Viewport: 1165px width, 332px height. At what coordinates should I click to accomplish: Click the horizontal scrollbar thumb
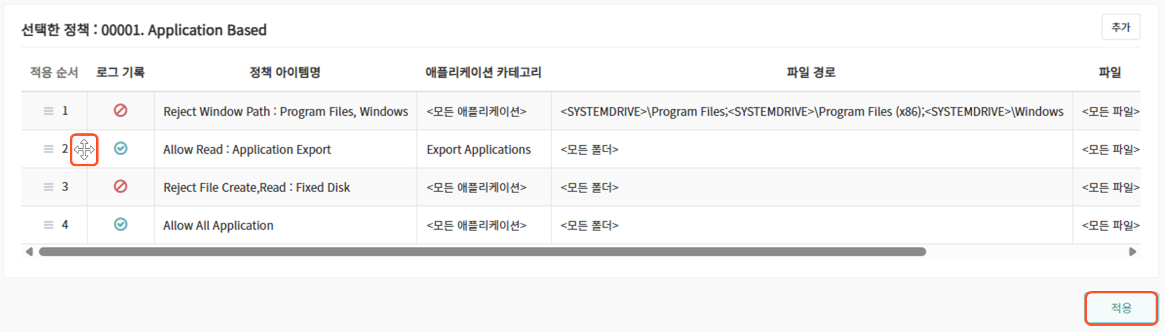[481, 252]
